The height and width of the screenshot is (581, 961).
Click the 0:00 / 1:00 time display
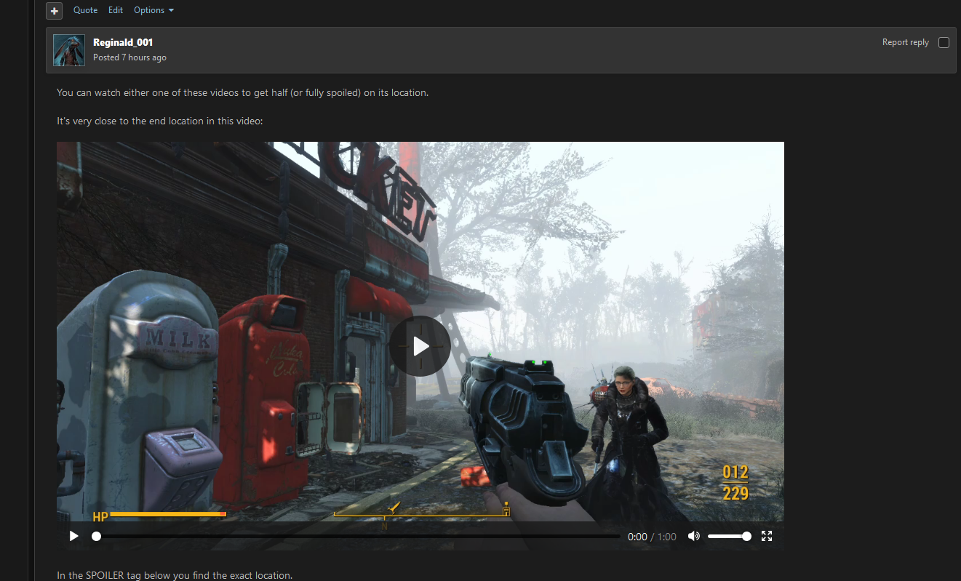(652, 537)
